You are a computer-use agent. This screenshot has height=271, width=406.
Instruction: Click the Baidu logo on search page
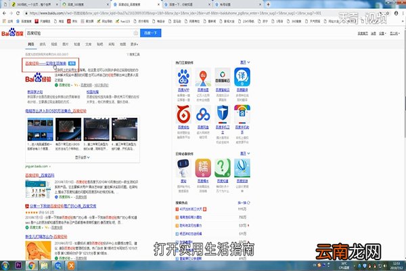pyautogui.click(x=12, y=33)
